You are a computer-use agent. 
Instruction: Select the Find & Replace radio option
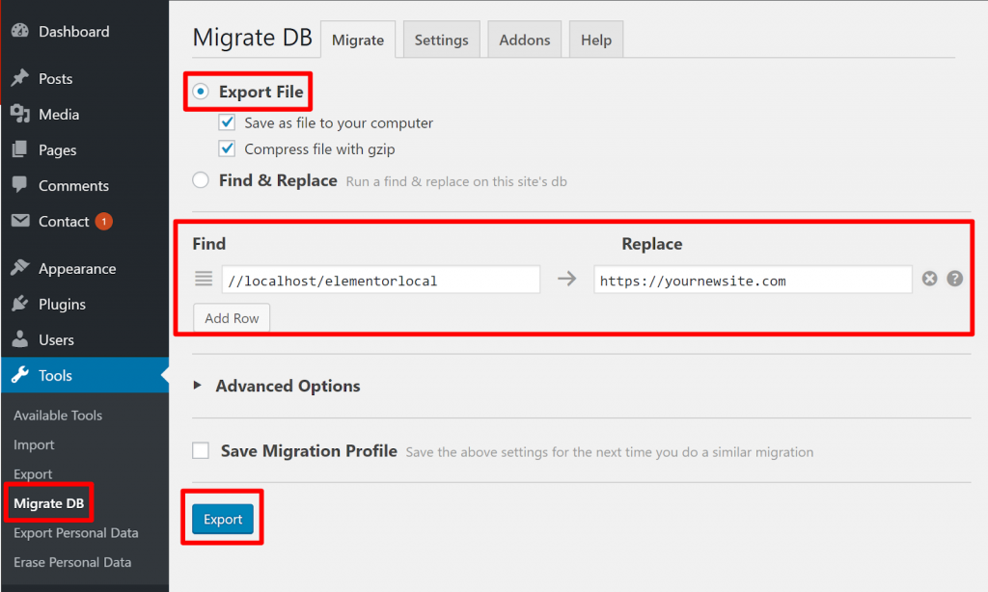201,180
